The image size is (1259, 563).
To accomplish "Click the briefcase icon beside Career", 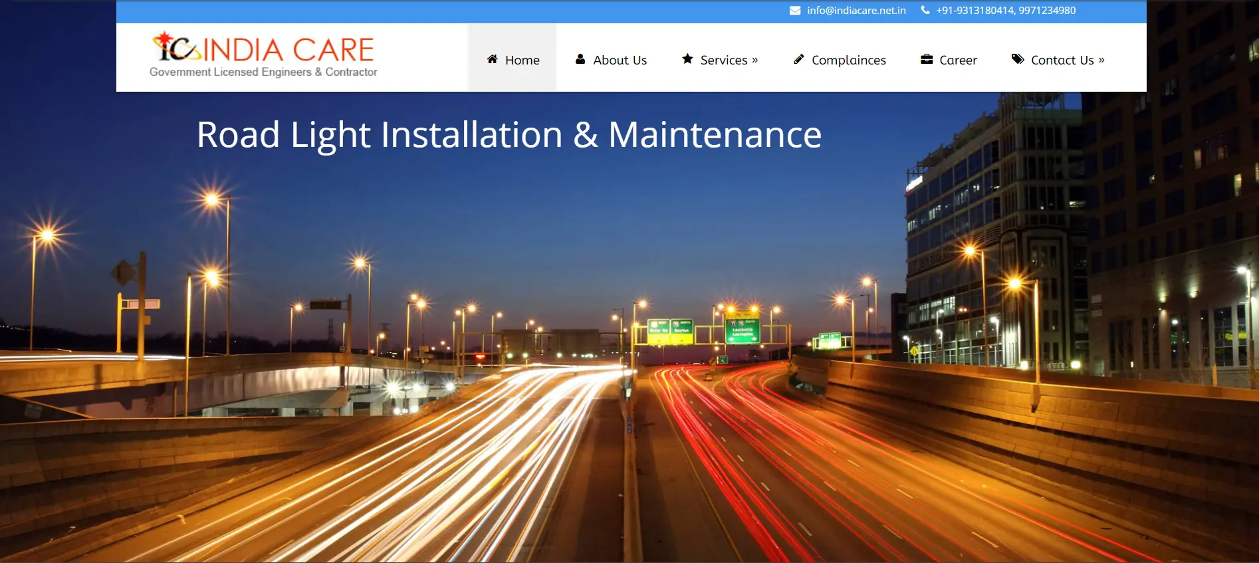I will pos(927,59).
